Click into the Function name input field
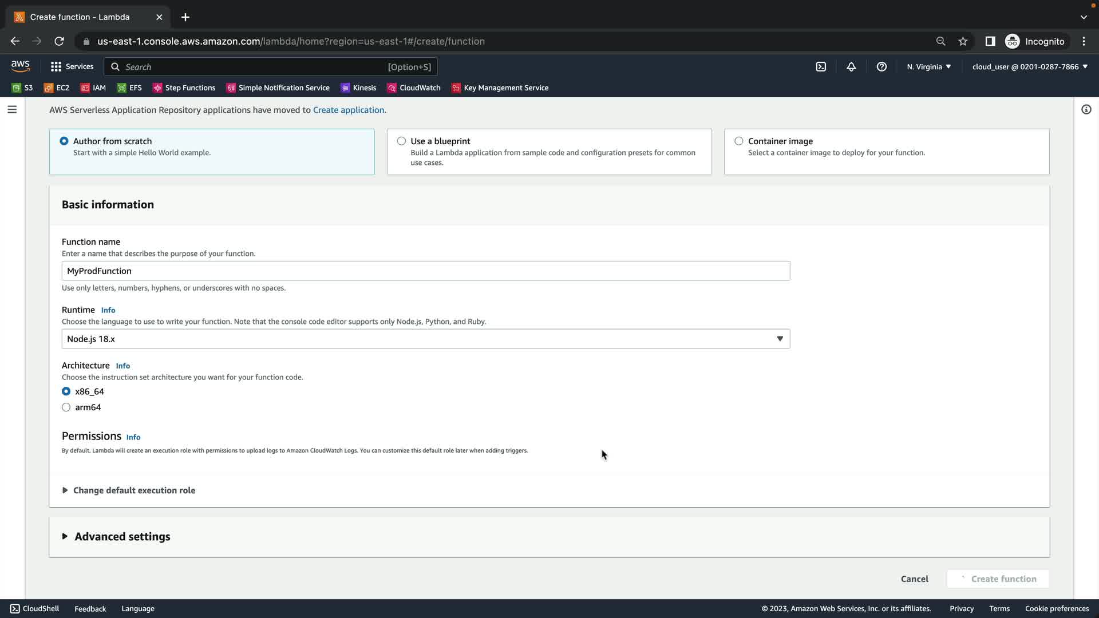This screenshot has width=1099, height=618. coord(425,271)
